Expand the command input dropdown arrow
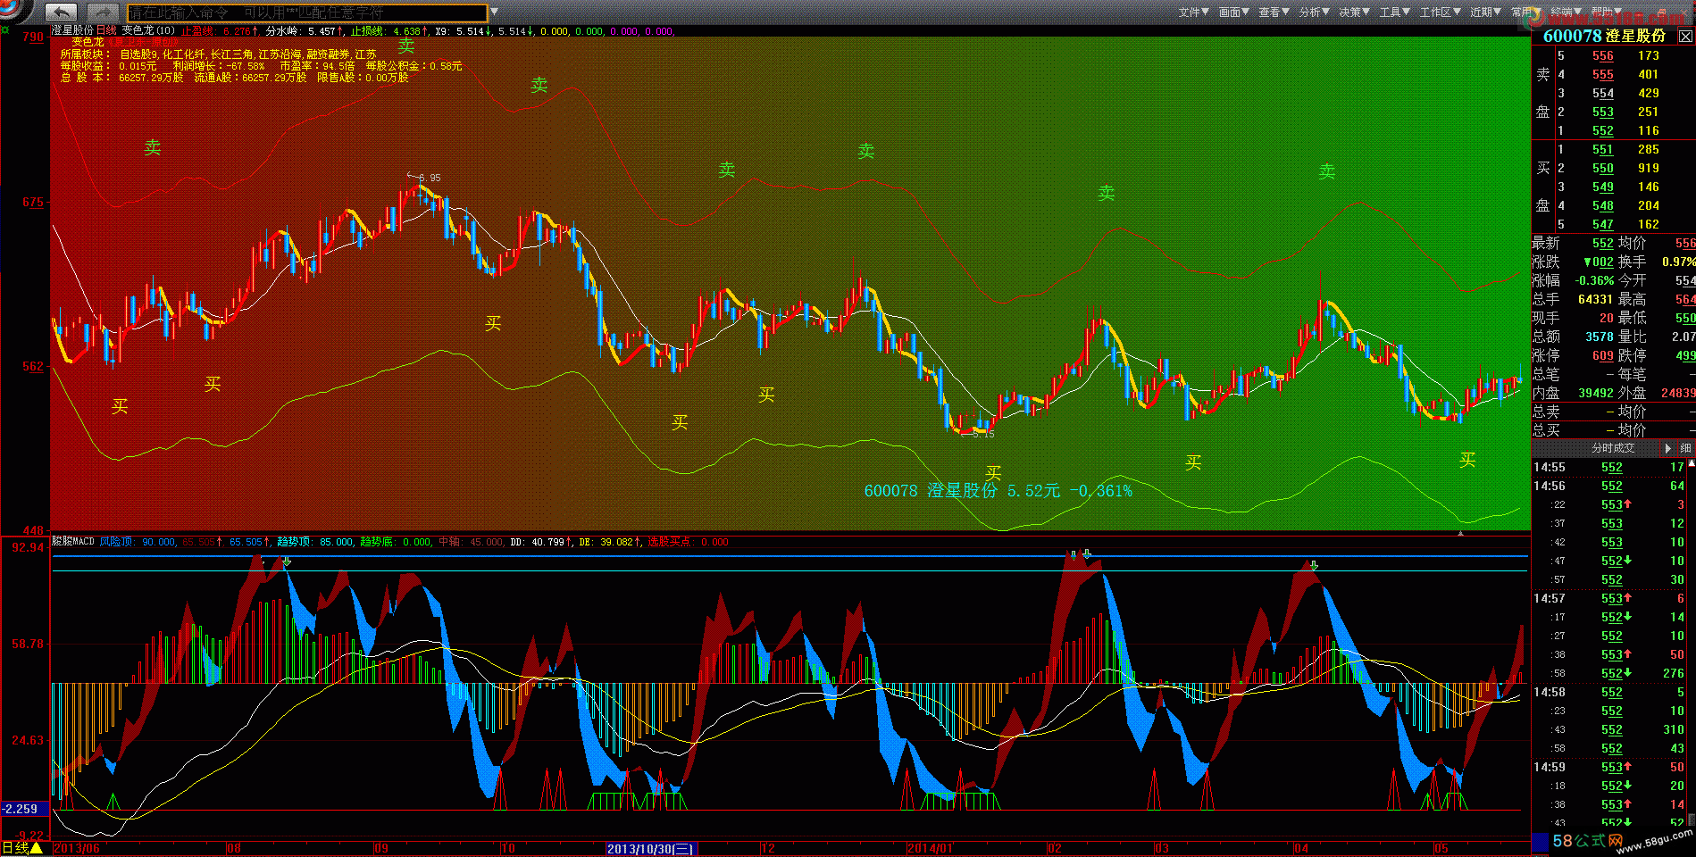 [495, 12]
